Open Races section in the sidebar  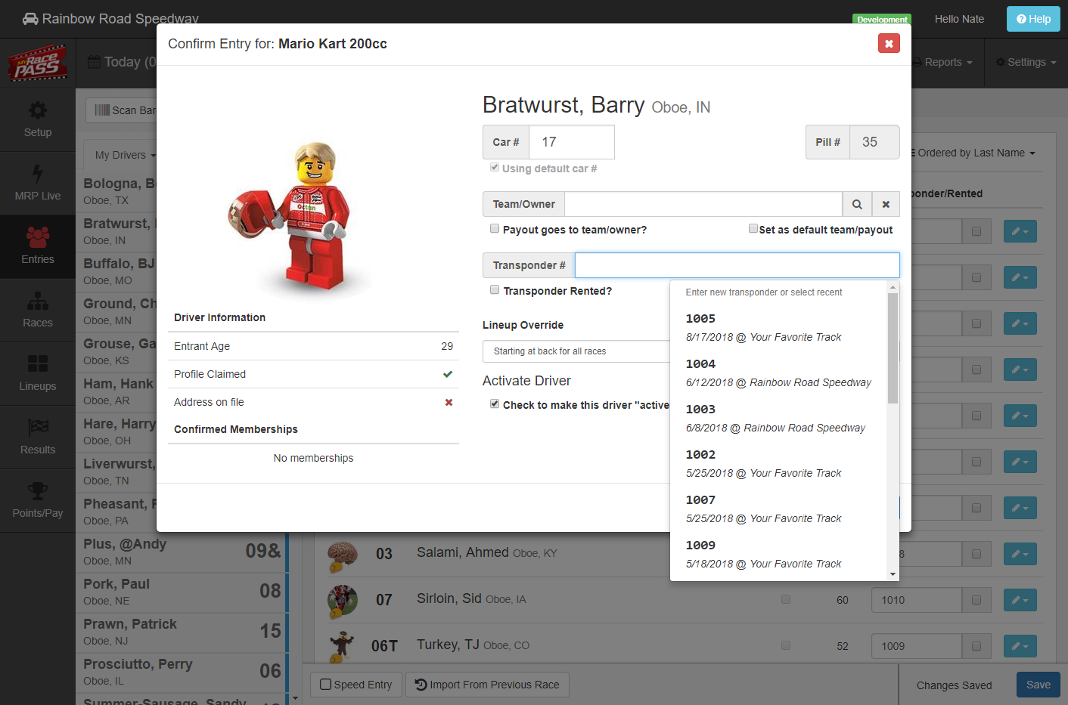click(x=38, y=311)
